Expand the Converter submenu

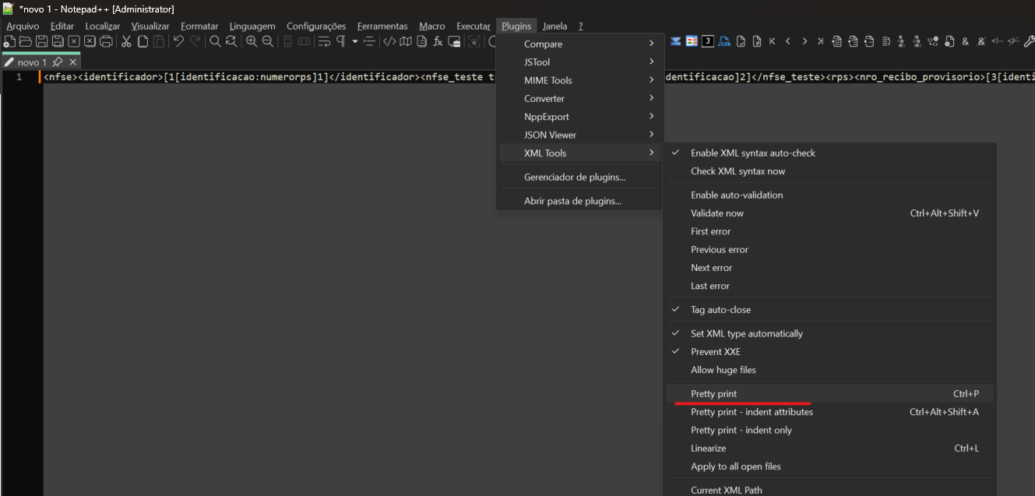(x=580, y=98)
